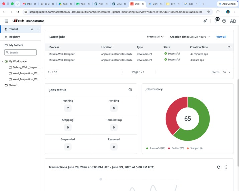This screenshot has height=191, width=239.
Task: Click the browser address bar
Action: tap(115, 12)
